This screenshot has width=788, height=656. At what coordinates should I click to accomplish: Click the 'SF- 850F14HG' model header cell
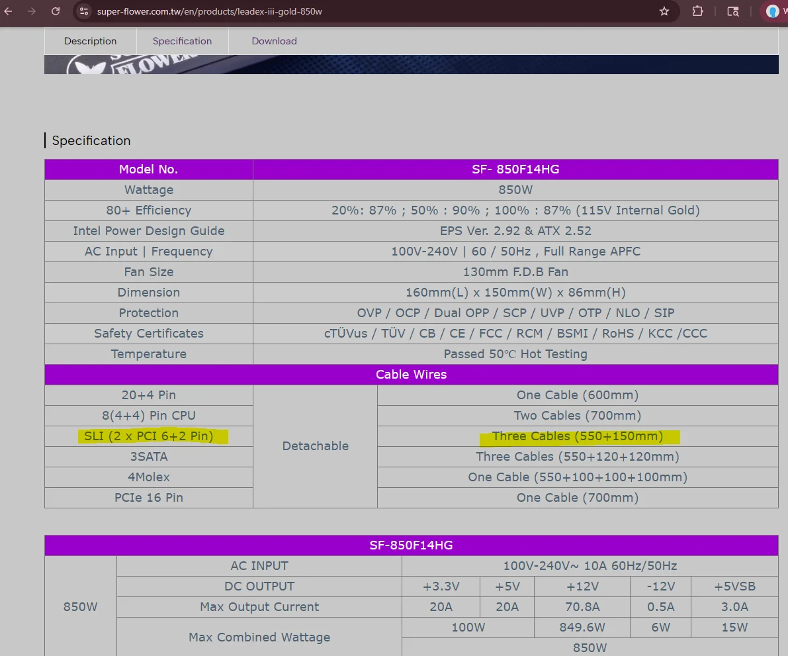[x=515, y=169]
